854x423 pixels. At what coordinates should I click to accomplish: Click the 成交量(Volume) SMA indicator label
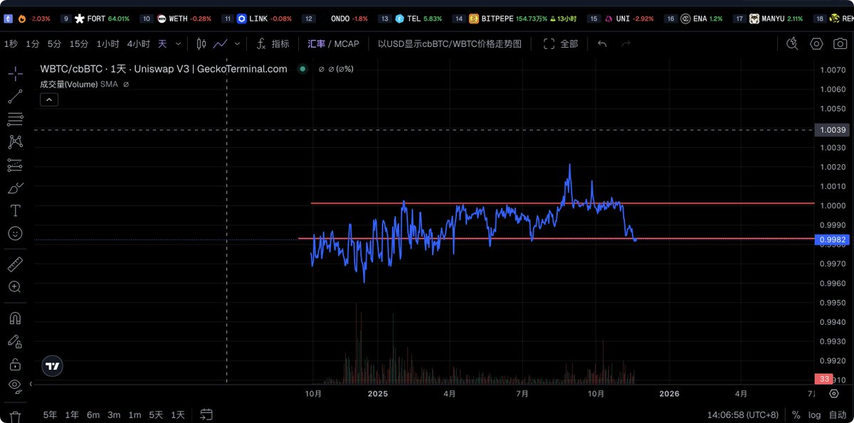pos(79,84)
